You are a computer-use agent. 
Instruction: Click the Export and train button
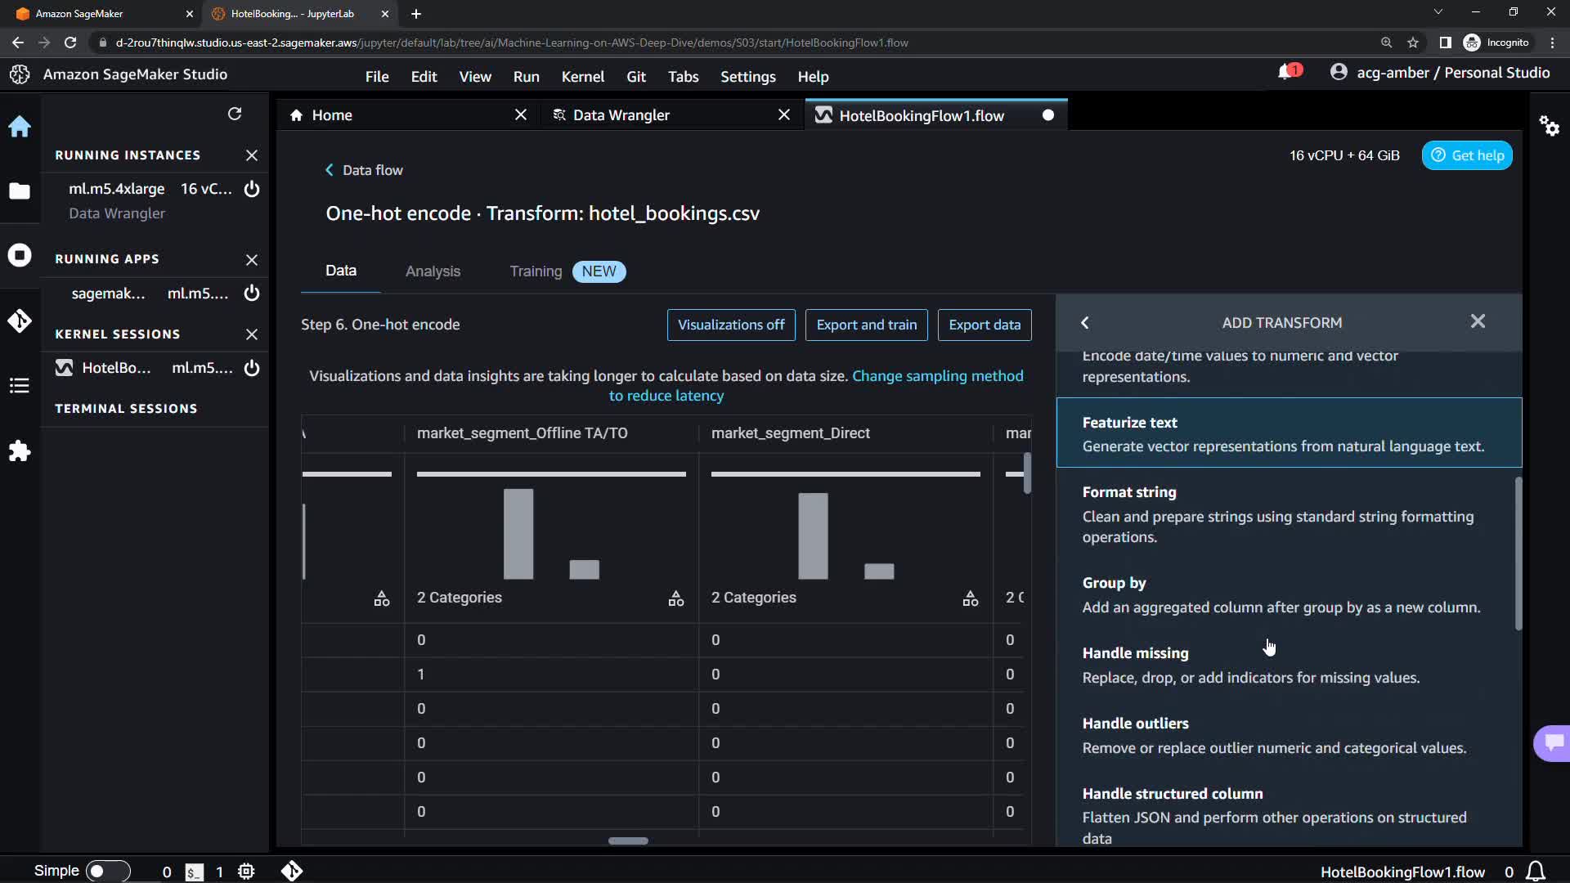click(x=866, y=325)
